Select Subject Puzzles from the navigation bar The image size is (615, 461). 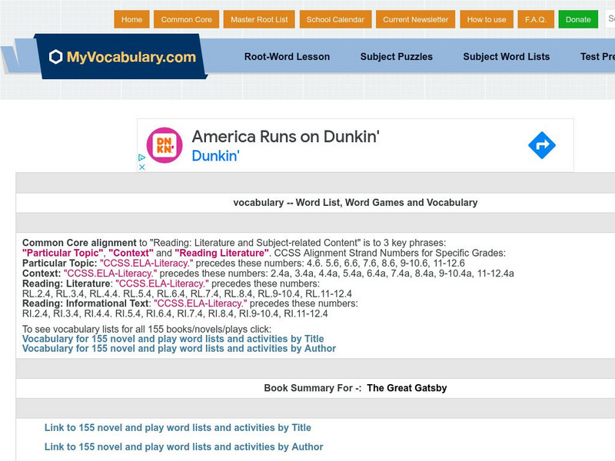click(395, 56)
